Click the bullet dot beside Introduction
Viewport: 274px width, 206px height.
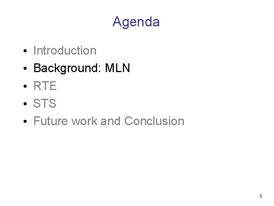tap(25, 51)
